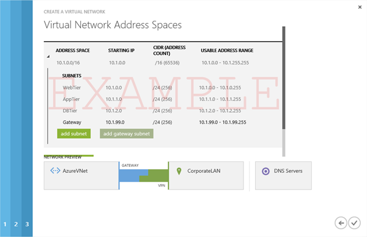The height and width of the screenshot is (237, 367).
Task: Click the DNS Servers circle icon
Action: tap(265, 171)
